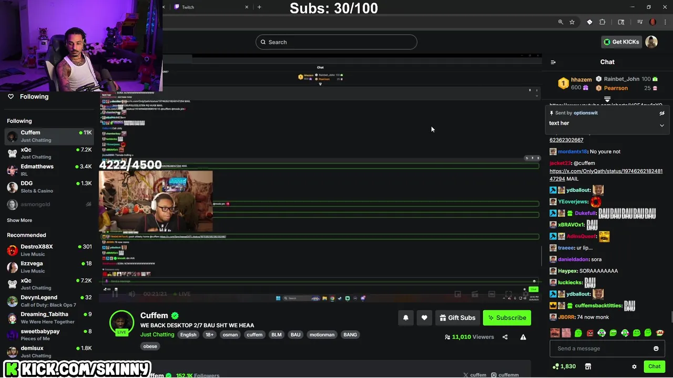Open the Following heart menu item
This screenshot has height=378, width=673.
point(28,97)
